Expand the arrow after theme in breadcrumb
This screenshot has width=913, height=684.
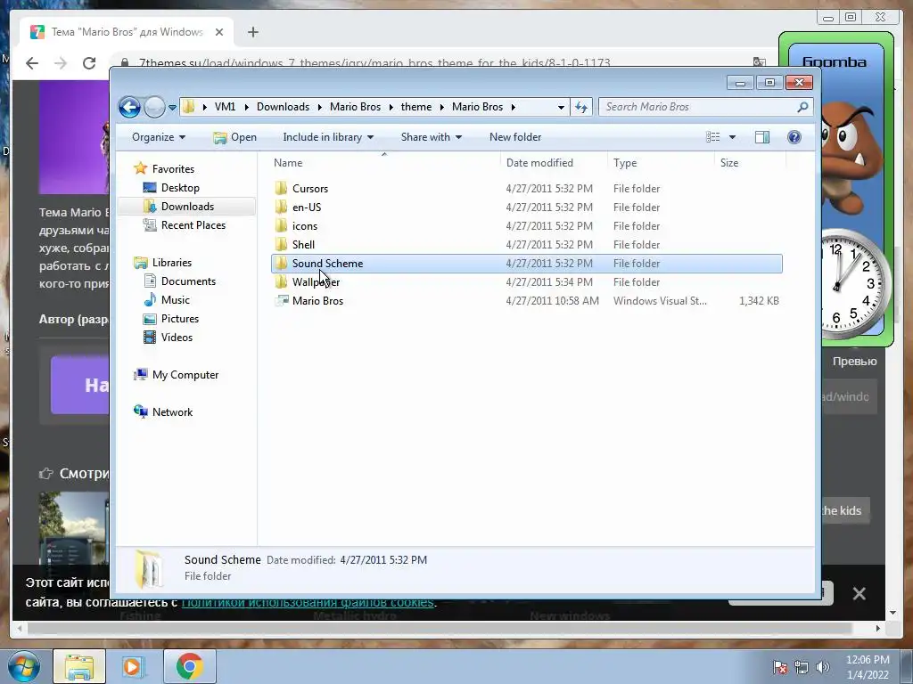[x=442, y=107]
